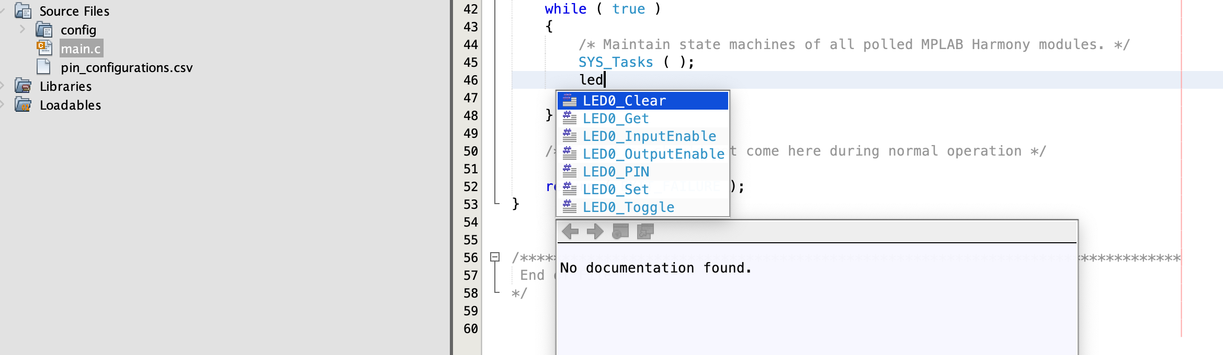Open main.c in the project tree

click(x=81, y=49)
